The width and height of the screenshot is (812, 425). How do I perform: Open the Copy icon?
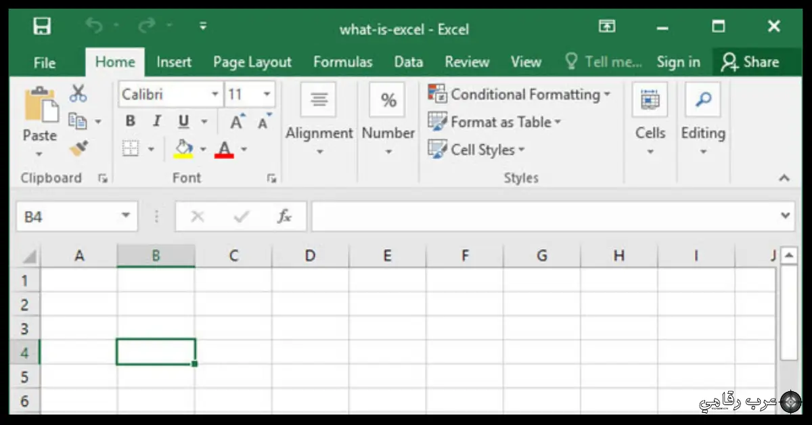pyautogui.click(x=79, y=120)
